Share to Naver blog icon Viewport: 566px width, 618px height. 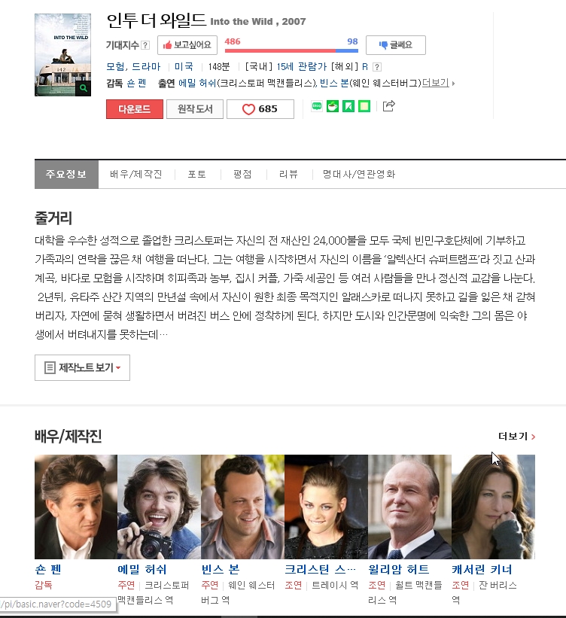[317, 106]
